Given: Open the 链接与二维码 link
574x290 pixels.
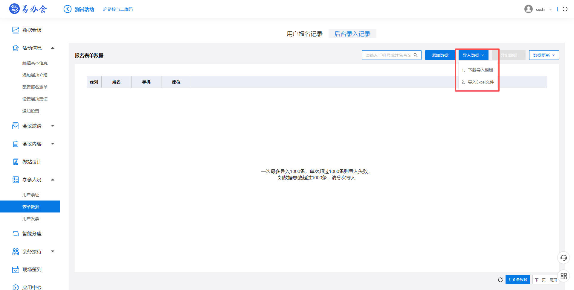Looking at the screenshot, I should (118, 10).
